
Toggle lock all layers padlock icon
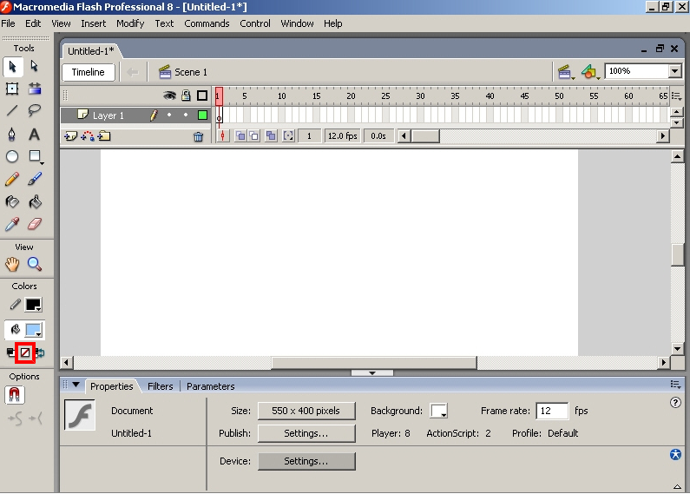186,96
